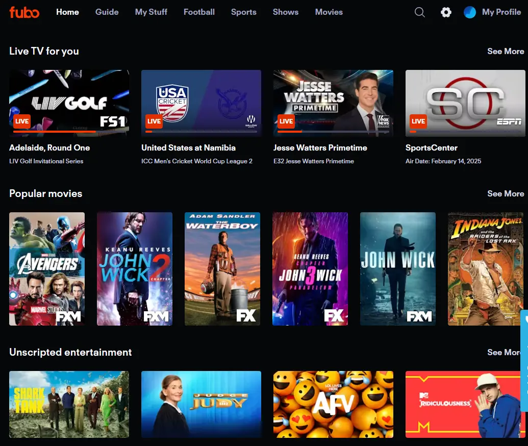This screenshot has height=446, width=528.
Task: Open the original John Wick poster
Action: point(398,269)
